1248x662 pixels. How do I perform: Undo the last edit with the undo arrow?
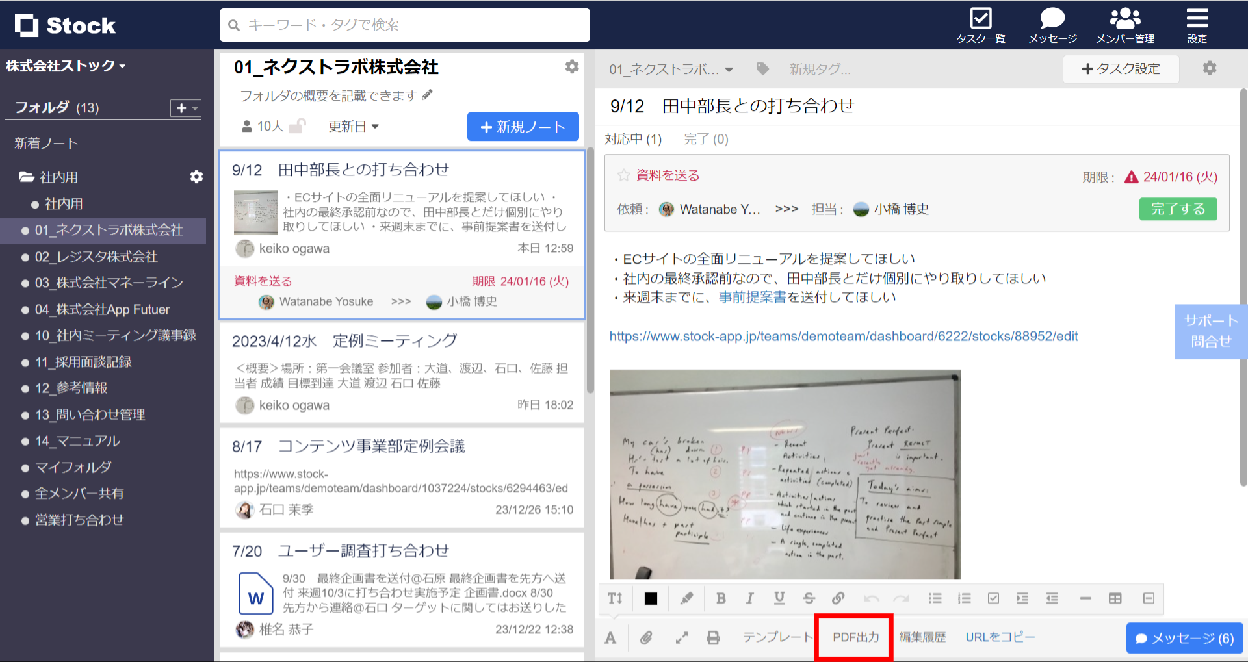point(872,598)
